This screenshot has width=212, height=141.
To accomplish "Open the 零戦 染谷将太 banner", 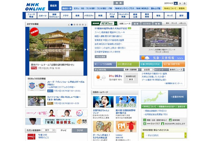I will [56, 121].
